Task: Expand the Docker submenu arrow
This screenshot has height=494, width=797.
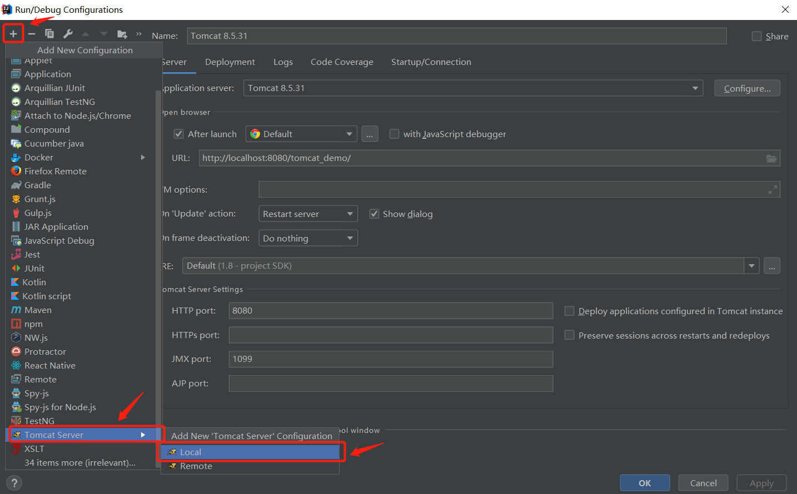Action: [x=143, y=158]
